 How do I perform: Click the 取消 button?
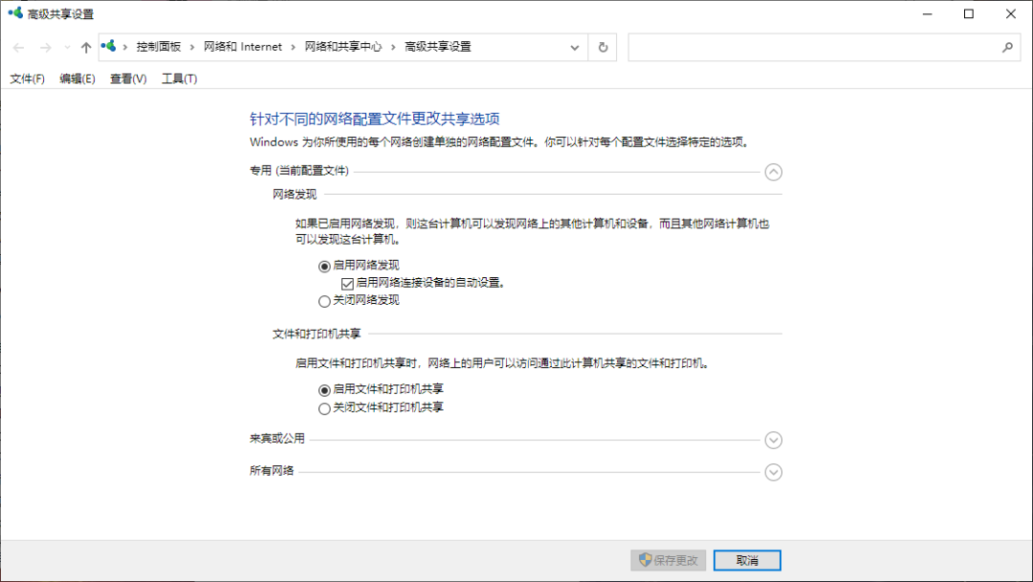pyautogui.click(x=747, y=560)
